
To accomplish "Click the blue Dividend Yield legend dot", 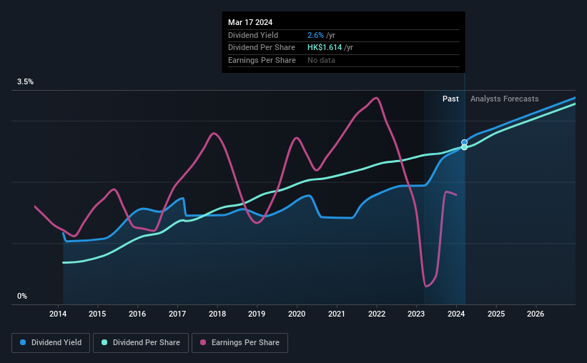I will pos(23,342).
